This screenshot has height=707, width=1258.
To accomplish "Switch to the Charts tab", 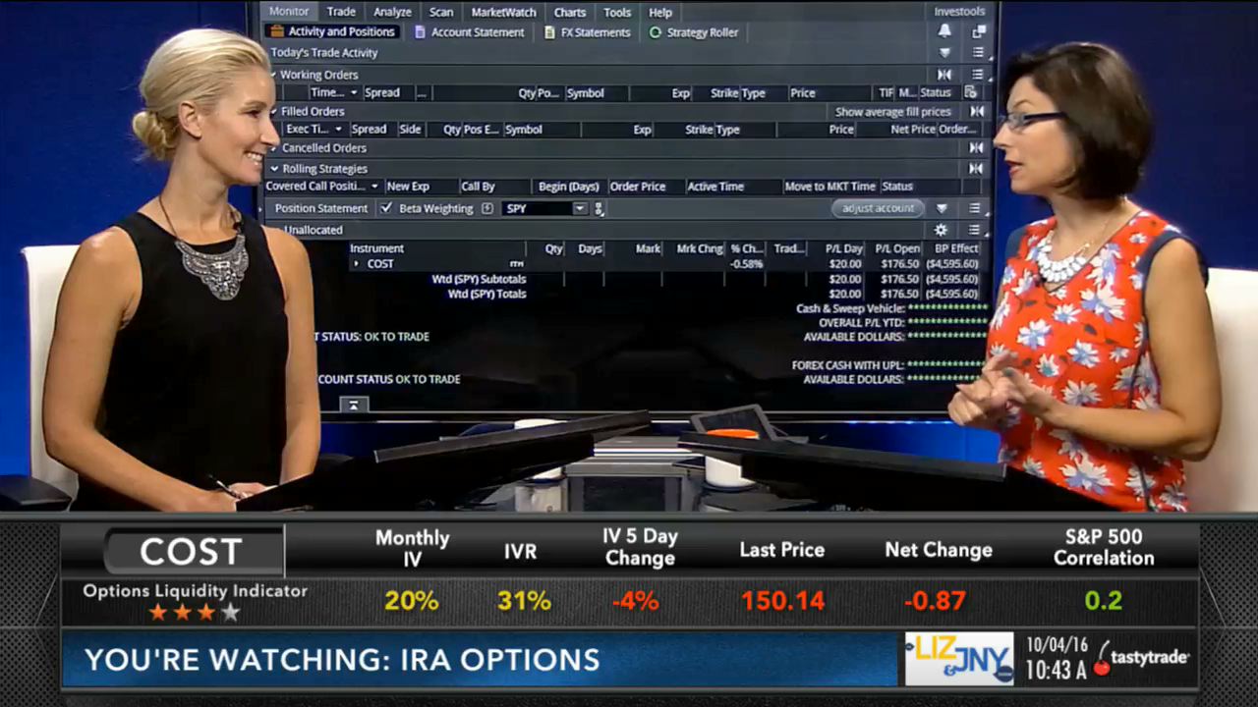I will click(570, 12).
